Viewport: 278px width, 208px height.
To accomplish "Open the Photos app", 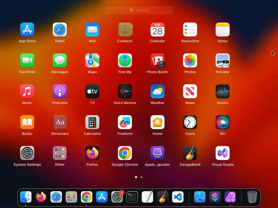I will tap(190, 60).
